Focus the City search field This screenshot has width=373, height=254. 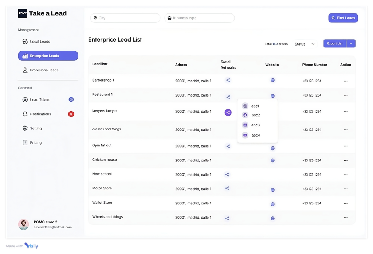click(x=125, y=18)
